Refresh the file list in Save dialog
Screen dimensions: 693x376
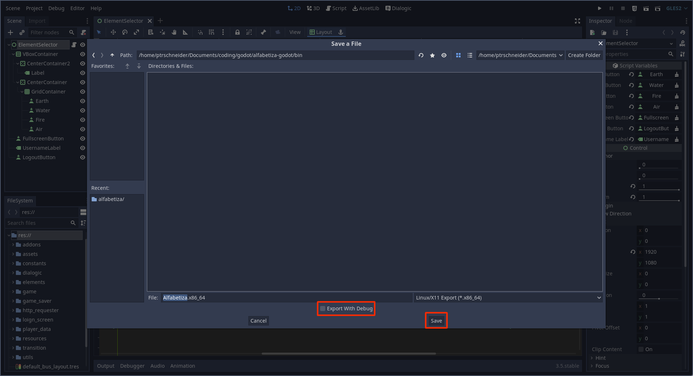pos(421,55)
